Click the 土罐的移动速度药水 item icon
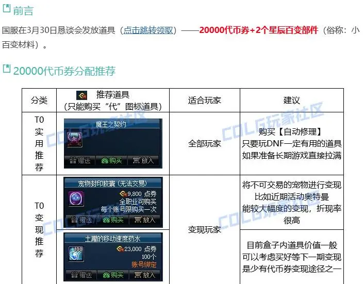 point(76,254)
